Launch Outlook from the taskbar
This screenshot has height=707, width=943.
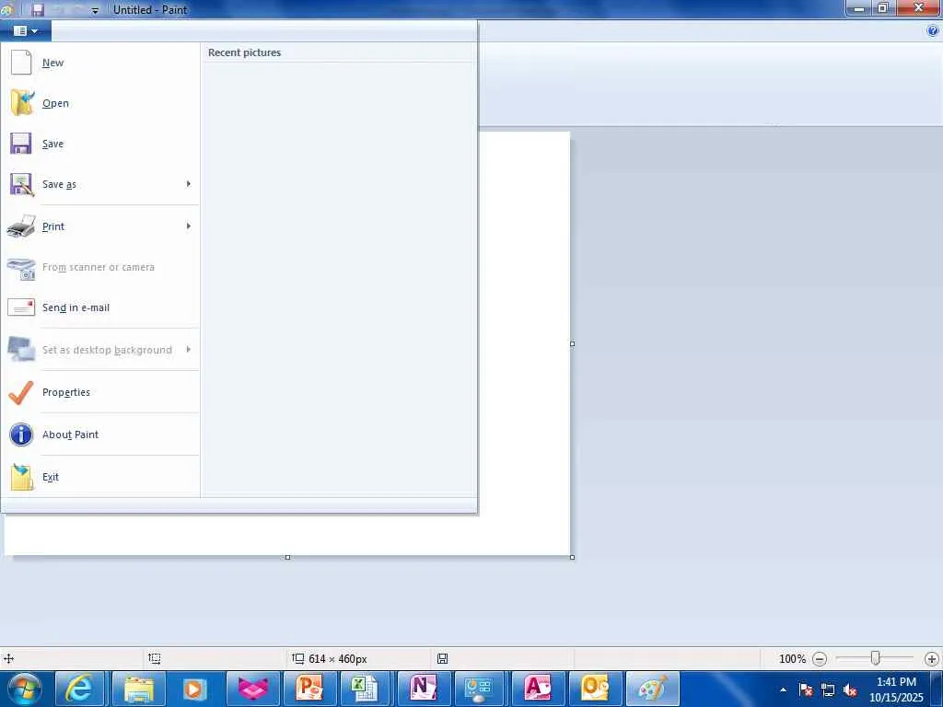click(594, 689)
